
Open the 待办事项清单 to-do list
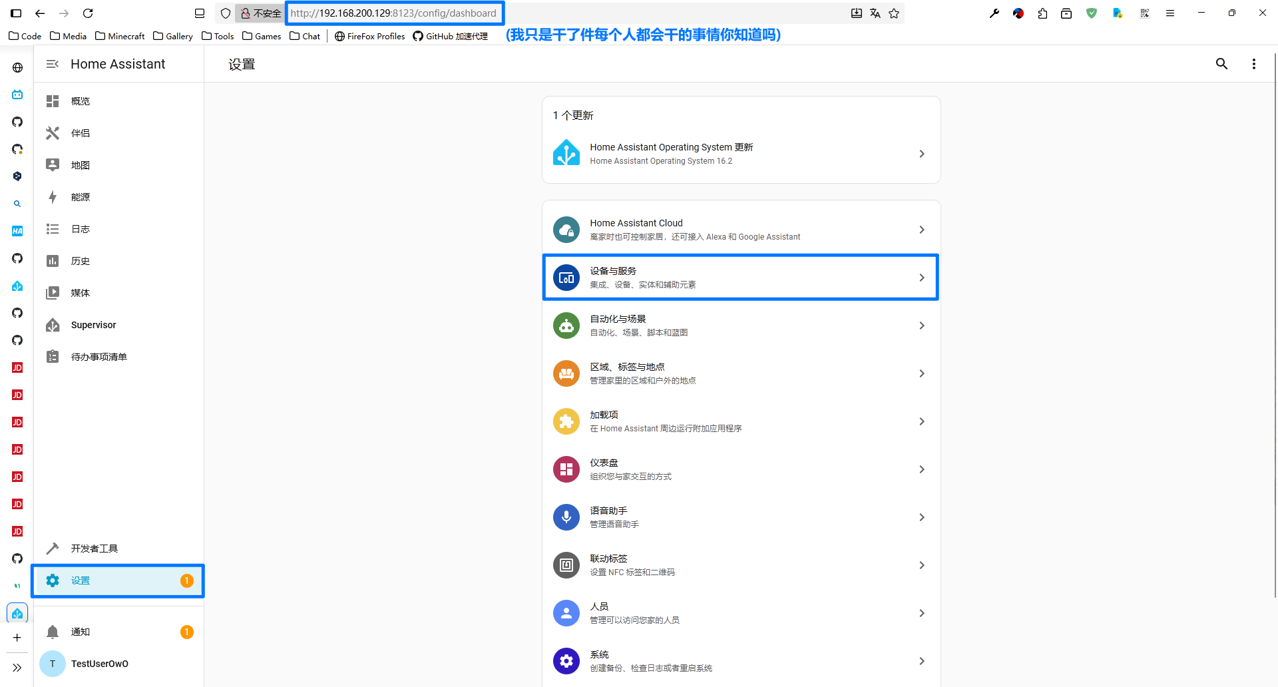click(99, 357)
